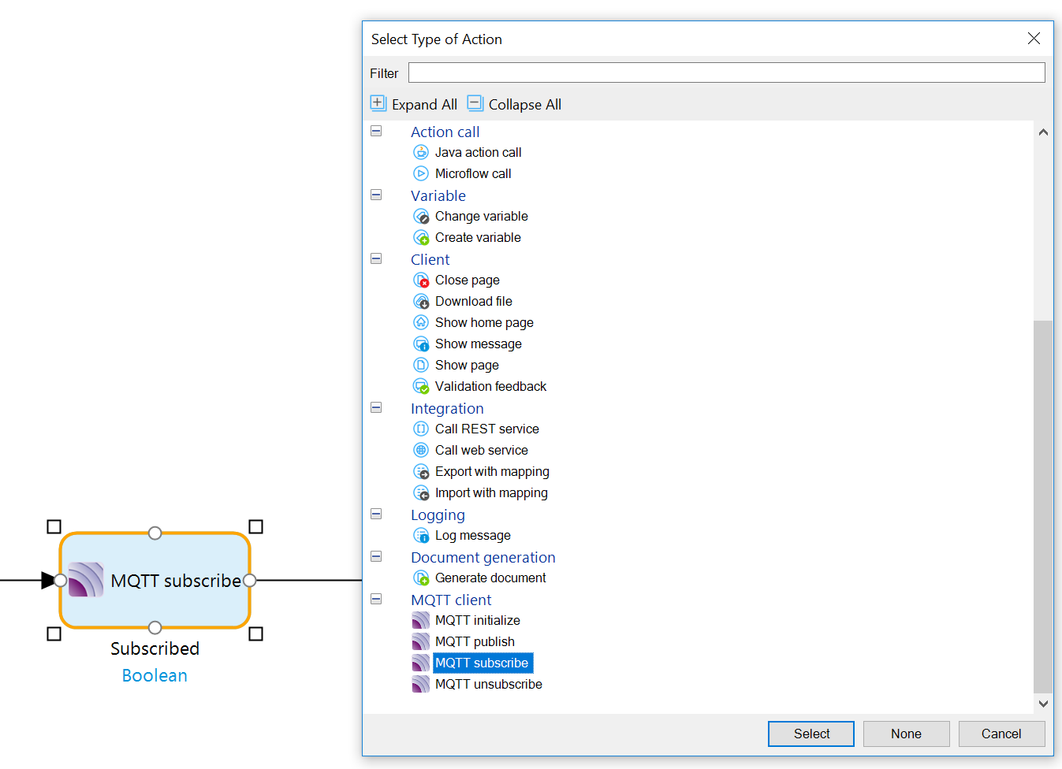Screen dimensions: 1062x769
Task: Focus the Filter text field
Action: [726, 72]
